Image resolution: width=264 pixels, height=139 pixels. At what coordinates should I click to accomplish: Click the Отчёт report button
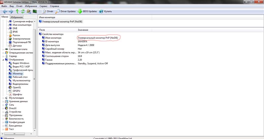[x=48, y=12]
